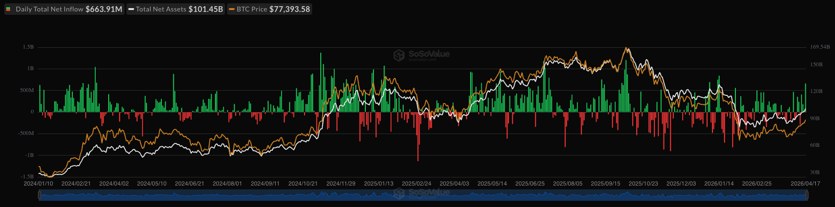Viewport: 835px width, 207px height.
Task: Click the SoSoValue logo watermark on chart
Action: point(421,55)
